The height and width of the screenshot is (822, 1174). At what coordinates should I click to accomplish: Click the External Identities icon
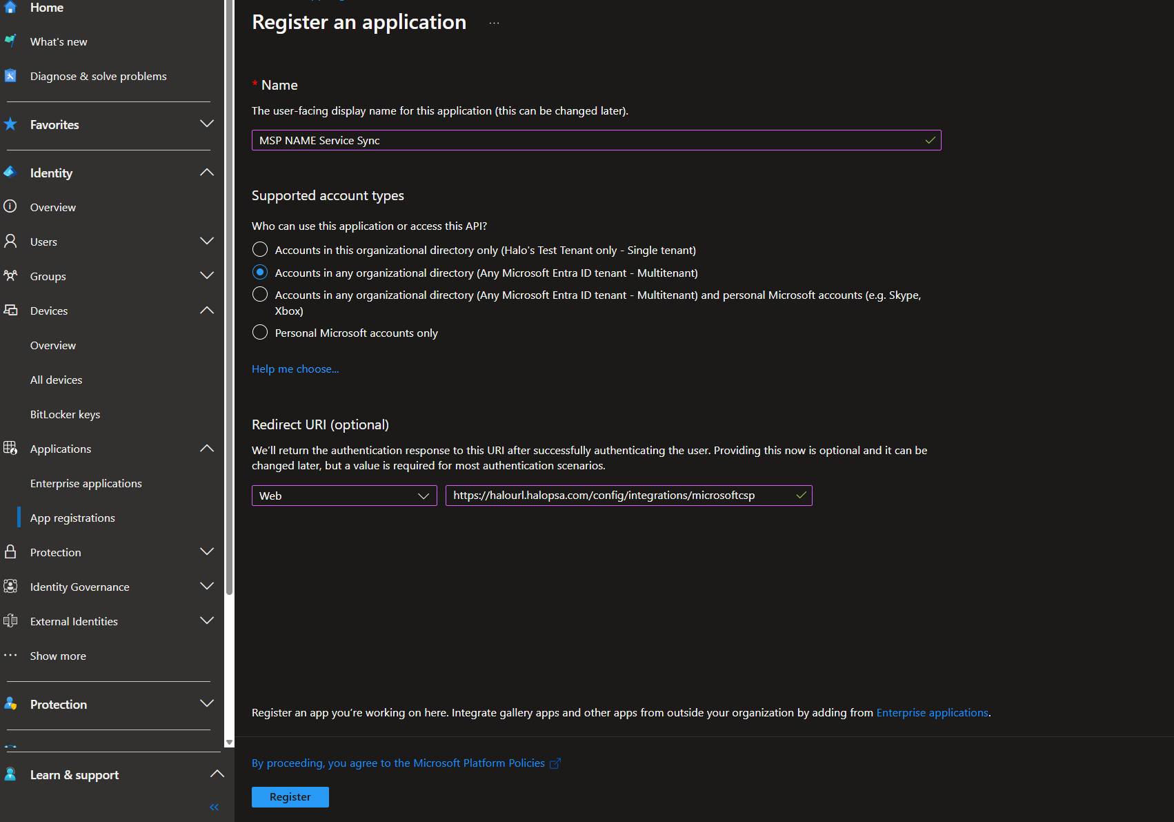[x=10, y=620]
